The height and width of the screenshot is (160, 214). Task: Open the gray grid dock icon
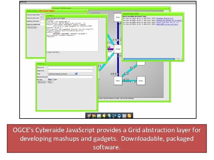[x=124, y=116]
